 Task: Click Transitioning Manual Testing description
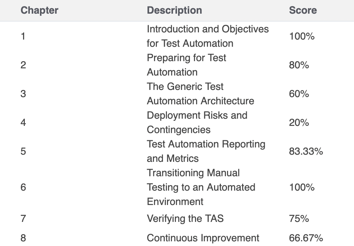point(201,187)
